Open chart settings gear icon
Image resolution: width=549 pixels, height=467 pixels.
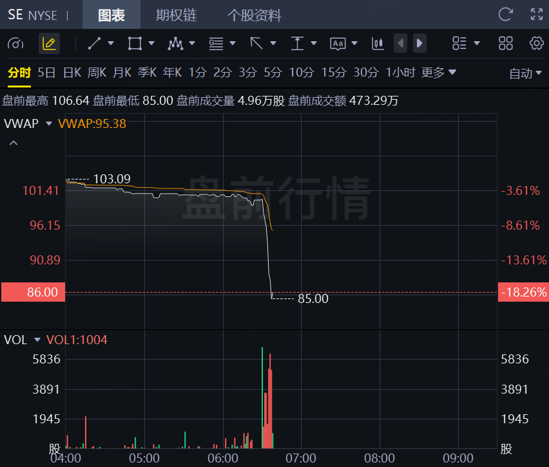pos(536,43)
